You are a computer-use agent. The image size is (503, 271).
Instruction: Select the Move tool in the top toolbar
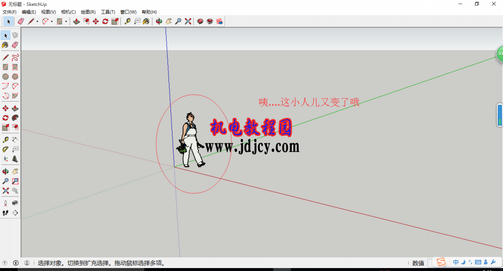click(96, 22)
